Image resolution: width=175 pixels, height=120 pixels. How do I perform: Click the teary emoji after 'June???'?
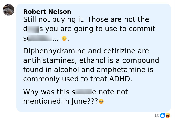pos(101,102)
